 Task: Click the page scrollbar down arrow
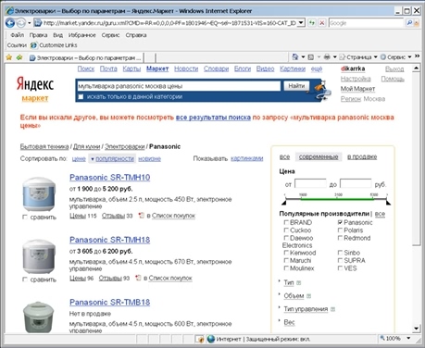pyautogui.click(x=417, y=329)
